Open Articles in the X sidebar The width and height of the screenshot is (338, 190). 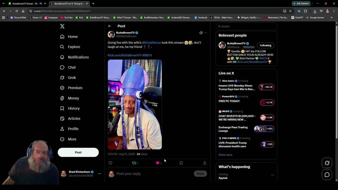pyautogui.click(x=70, y=118)
